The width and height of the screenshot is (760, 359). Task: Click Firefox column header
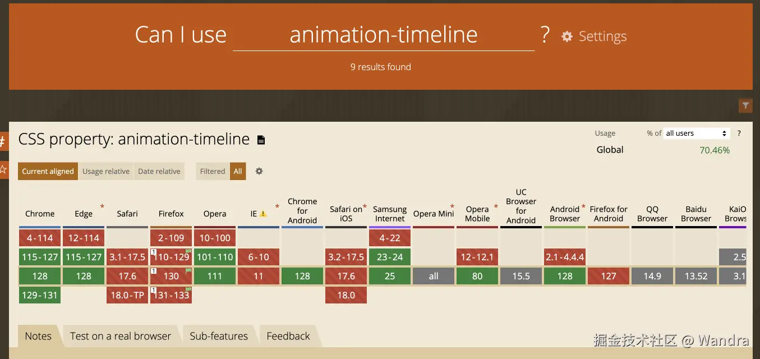tap(171, 214)
